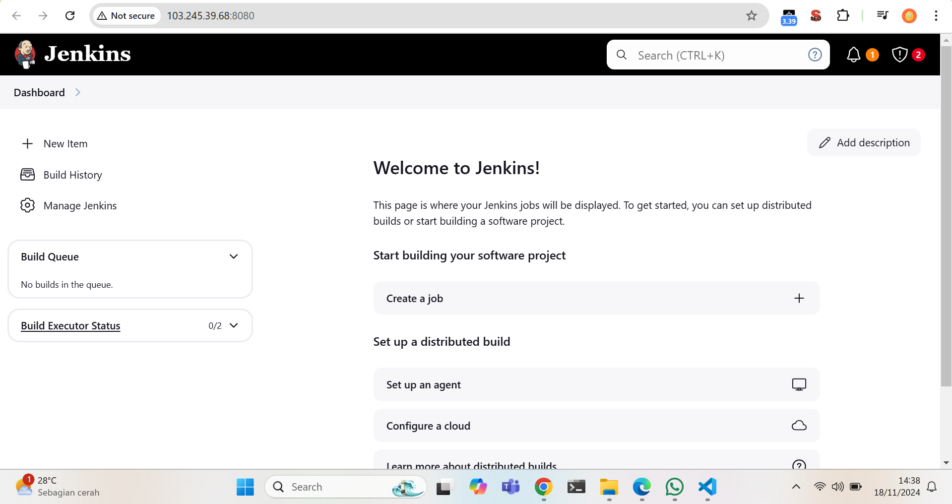Click the pencil icon in Add description
This screenshot has width=952, height=504.
pyautogui.click(x=825, y=143)
